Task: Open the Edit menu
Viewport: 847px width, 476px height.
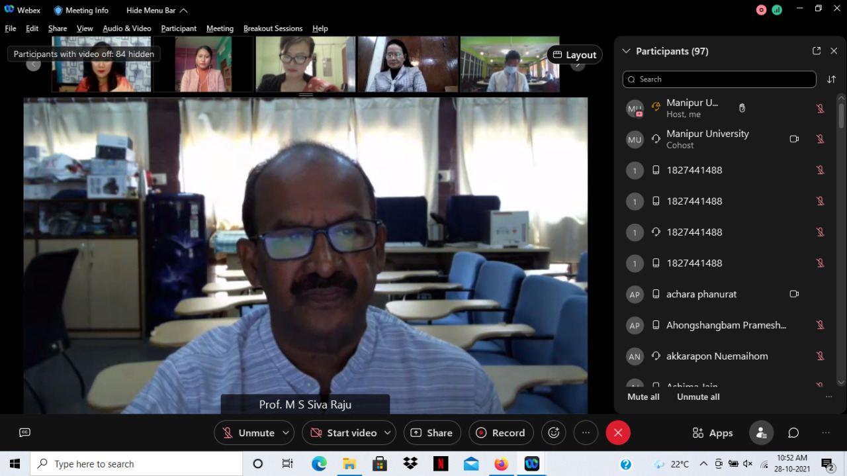Action: (32, 28)
